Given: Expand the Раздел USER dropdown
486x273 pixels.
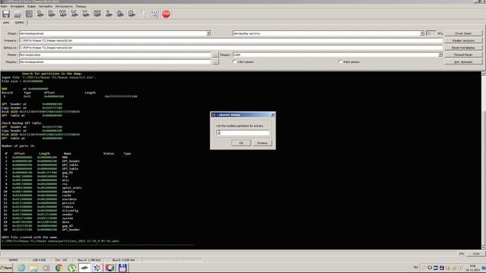Looking at the screenshot, I should [x=440, y=55].
